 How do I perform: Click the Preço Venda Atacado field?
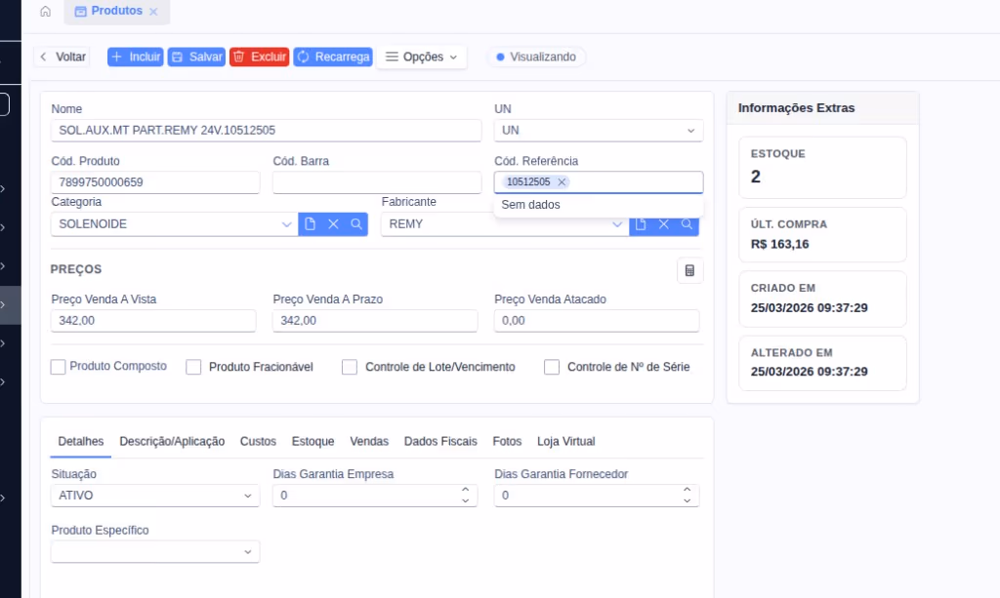click(x=597, y=320)
